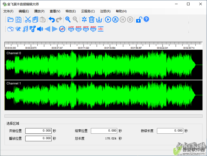Open the 文件(F) menu
207x156 pixels.
click(8, 11)
